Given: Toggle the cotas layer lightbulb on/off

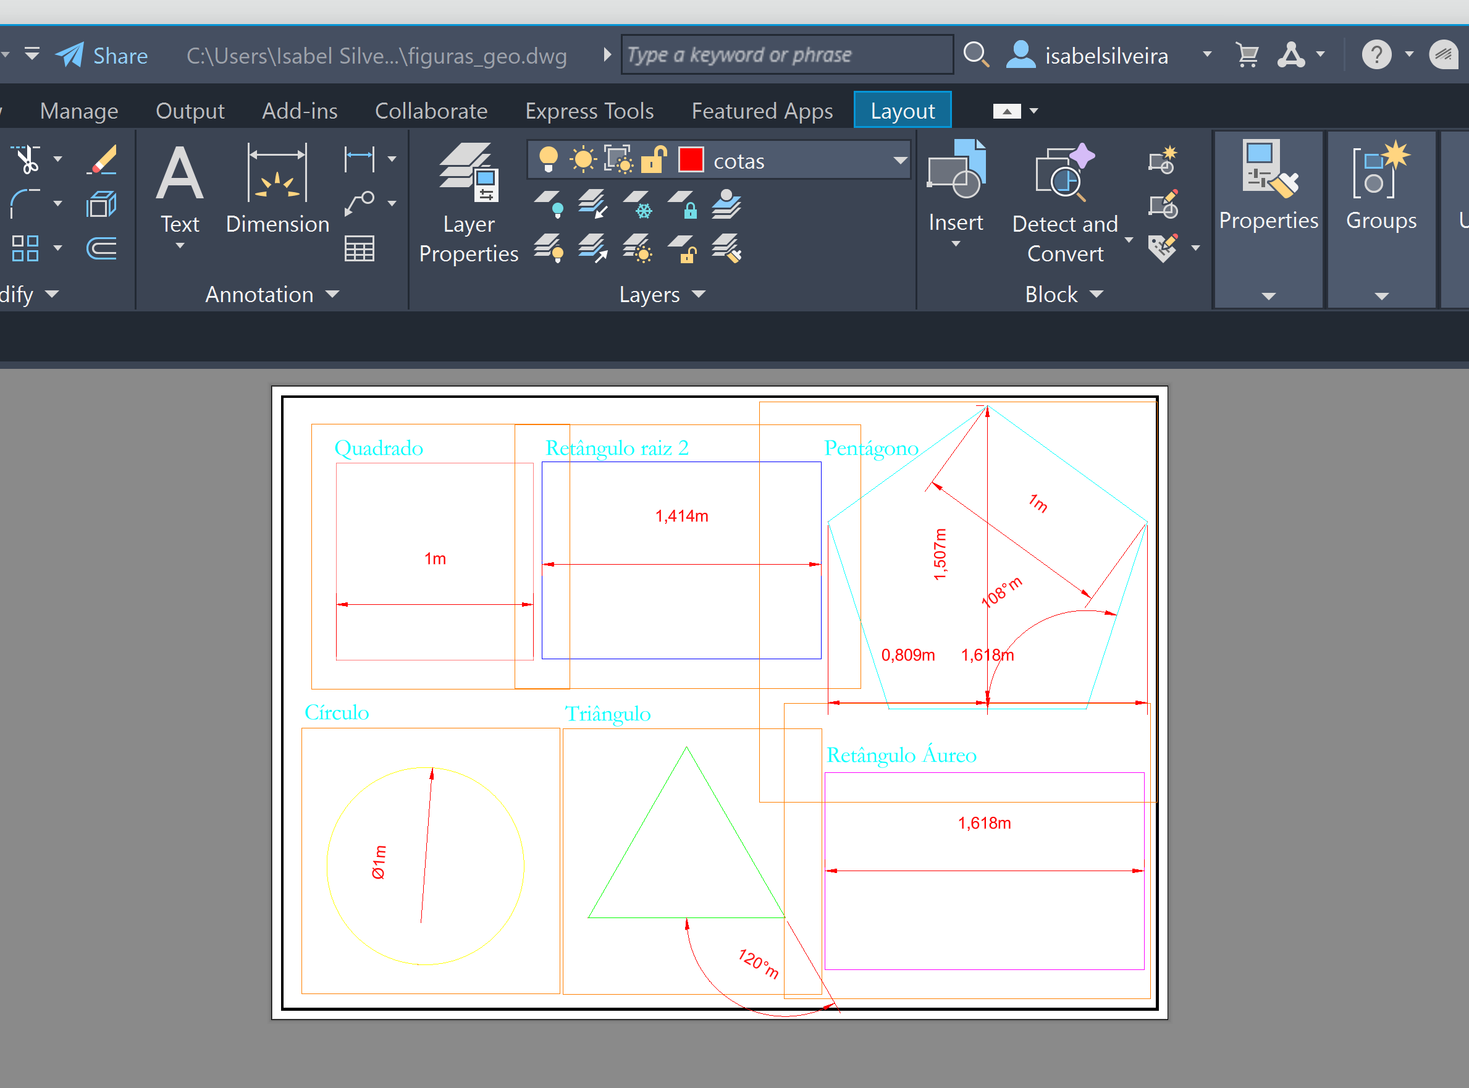Looking at the screenshot, I should 548,160.
